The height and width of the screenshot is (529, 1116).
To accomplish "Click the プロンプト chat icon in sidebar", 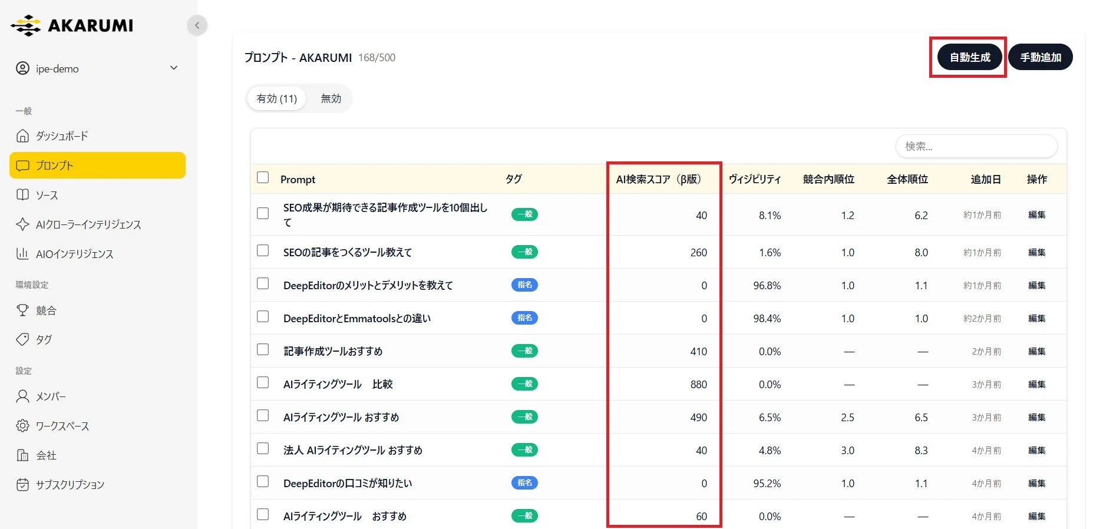I will 22,166.
